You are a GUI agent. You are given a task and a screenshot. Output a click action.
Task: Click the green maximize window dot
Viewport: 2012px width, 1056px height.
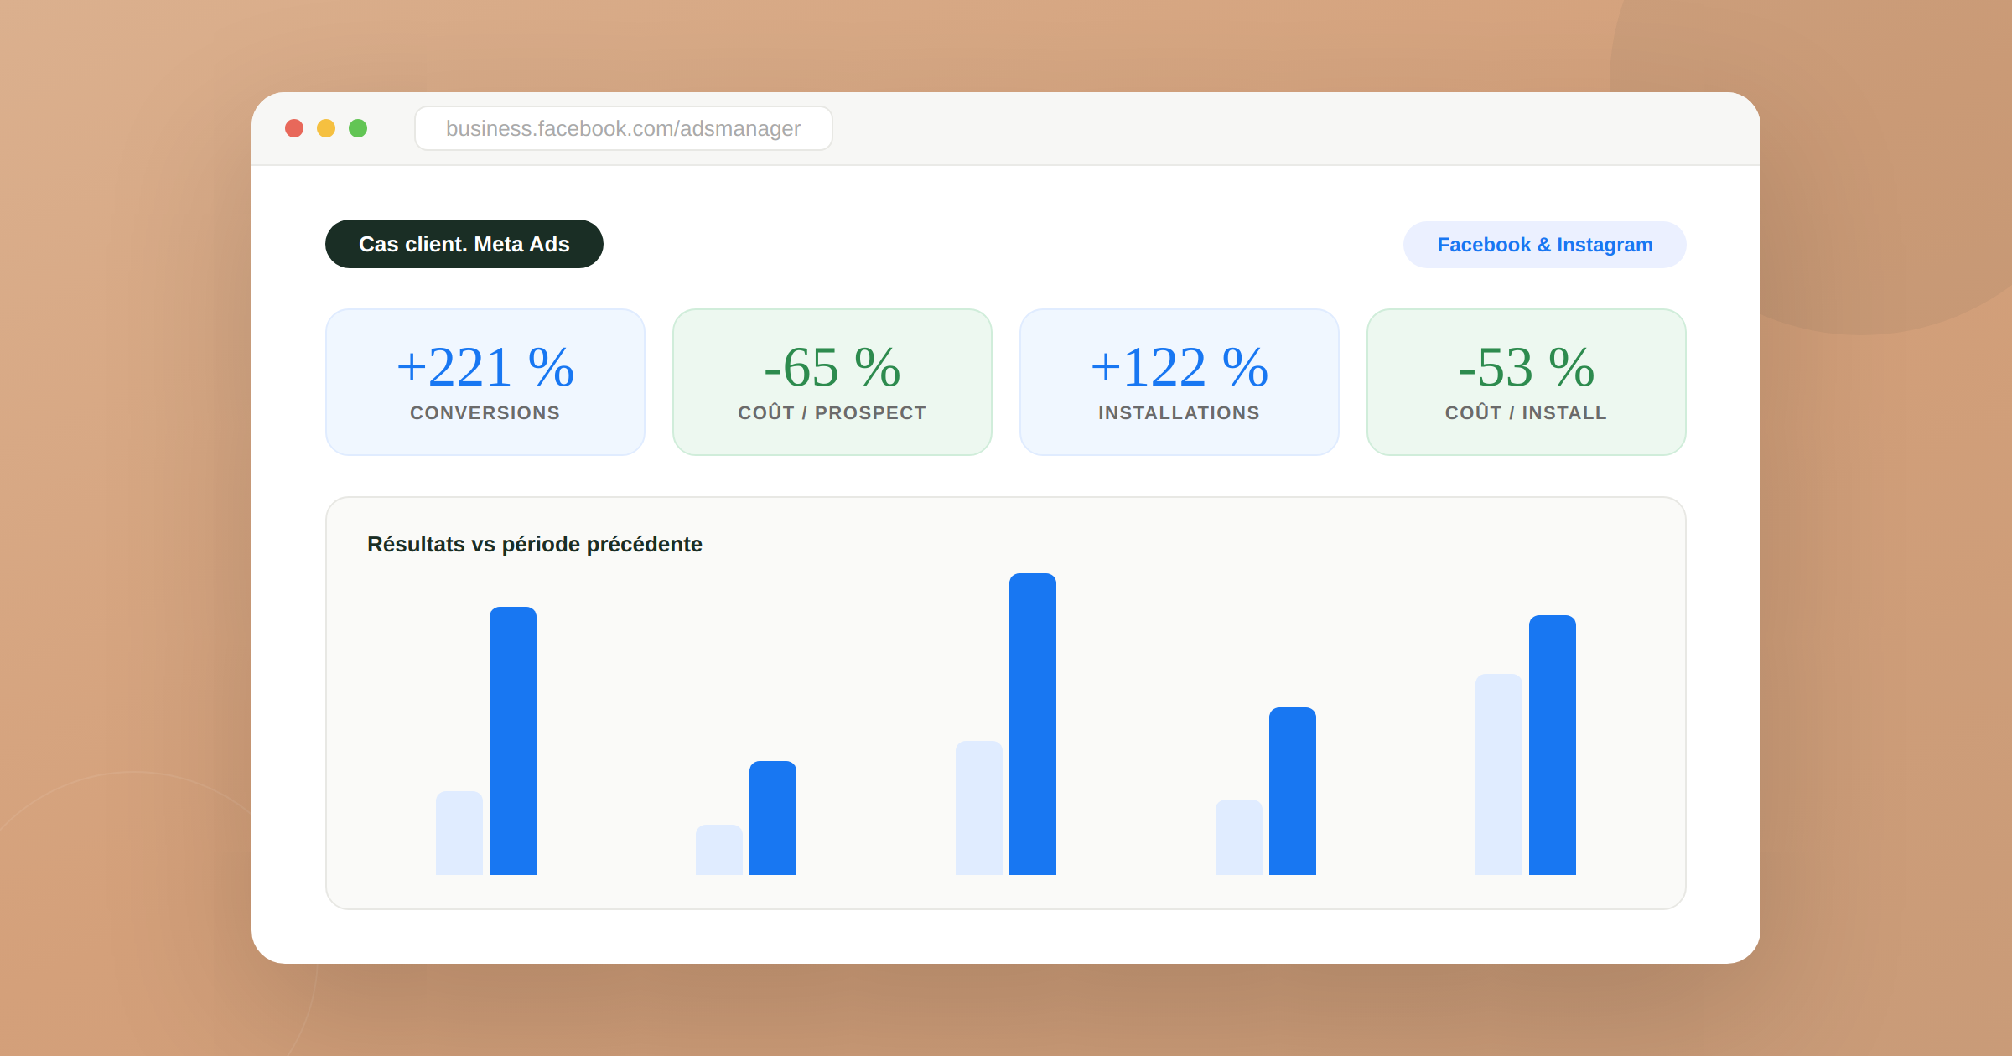[x=358, y=128]
